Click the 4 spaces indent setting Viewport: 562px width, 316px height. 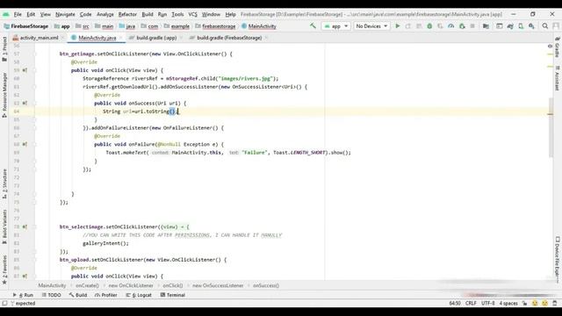click(508, 303)
